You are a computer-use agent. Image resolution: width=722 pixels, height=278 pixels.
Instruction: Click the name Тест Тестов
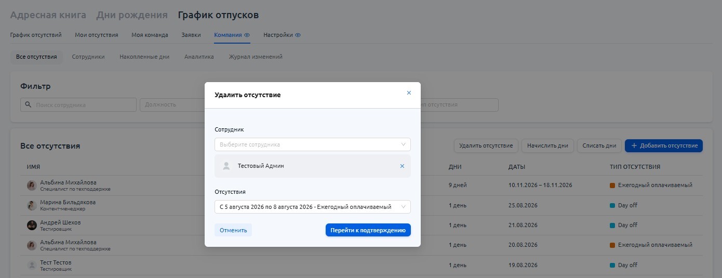pos(56,262)
